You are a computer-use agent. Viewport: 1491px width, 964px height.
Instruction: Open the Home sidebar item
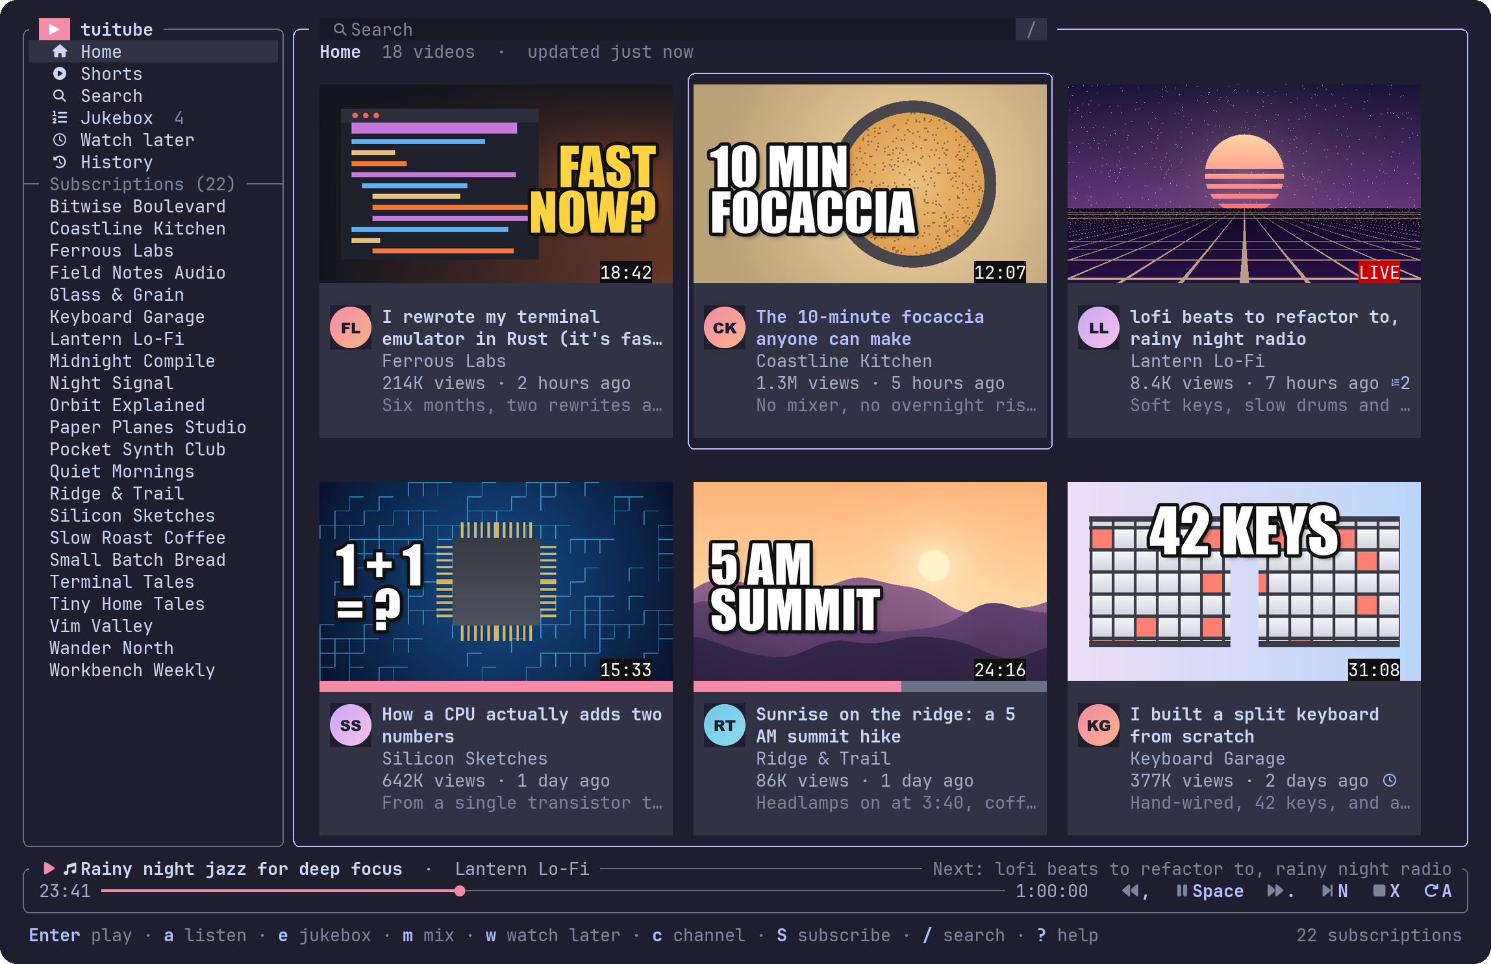coord(153,51)
